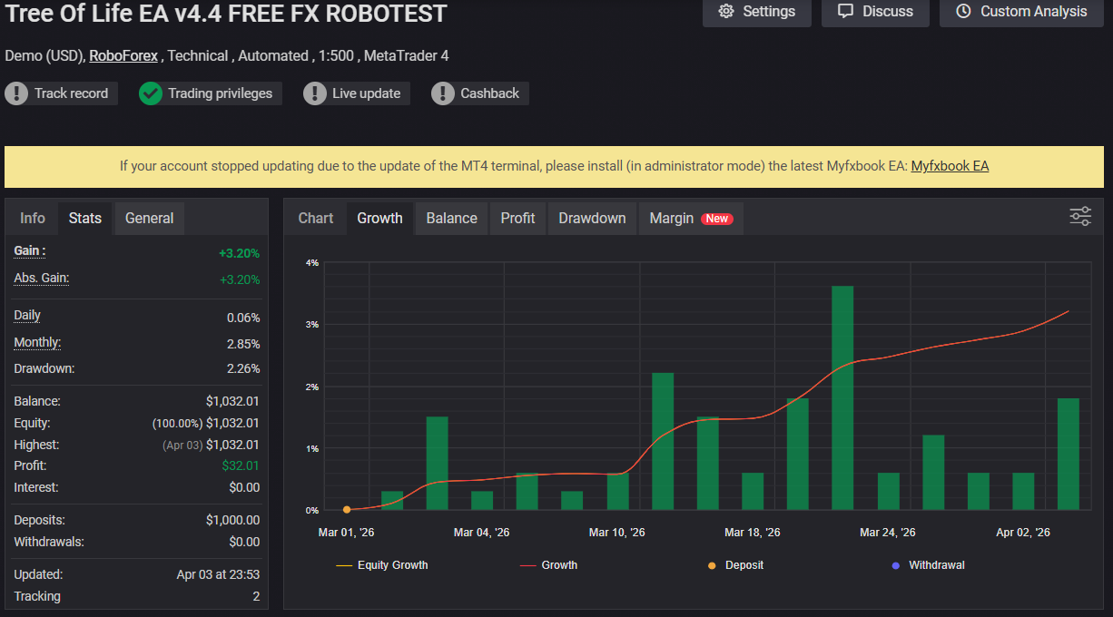Click the Custom Analysis clock icon

[963, 12]
